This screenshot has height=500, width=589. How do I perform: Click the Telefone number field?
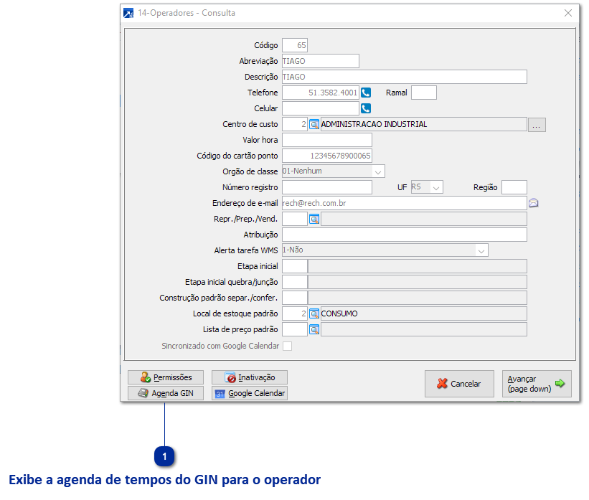pyautogui.click(x=321, y=93)
